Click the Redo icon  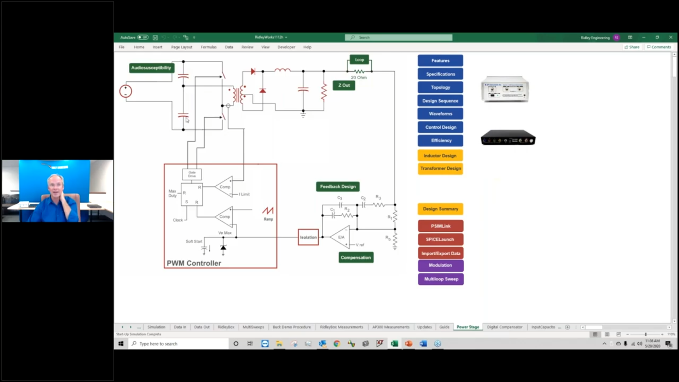point(175,37)
